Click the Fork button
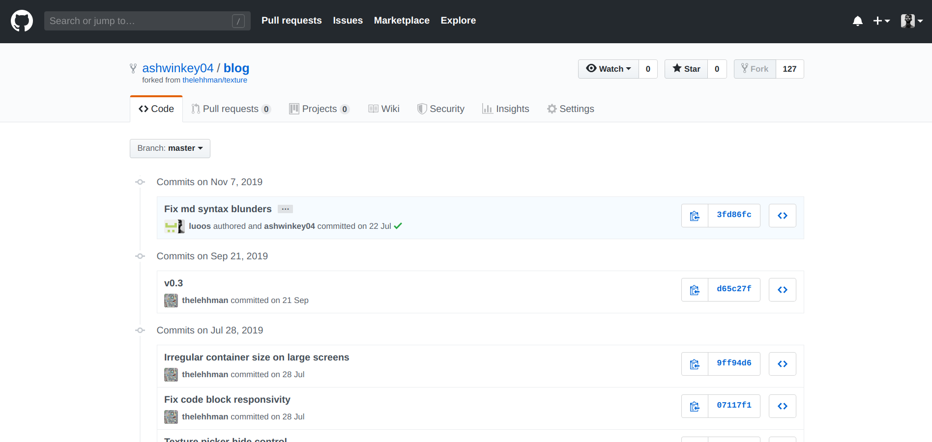This screenshot has width=932, height=442. coord(755,69)
